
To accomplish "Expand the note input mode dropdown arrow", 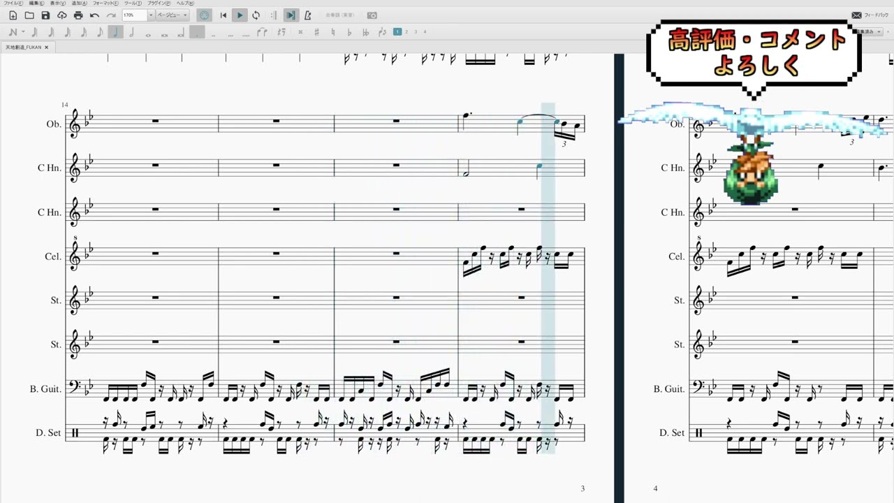I will [23, 32].
